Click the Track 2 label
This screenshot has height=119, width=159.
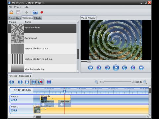[x=14, y=97]
